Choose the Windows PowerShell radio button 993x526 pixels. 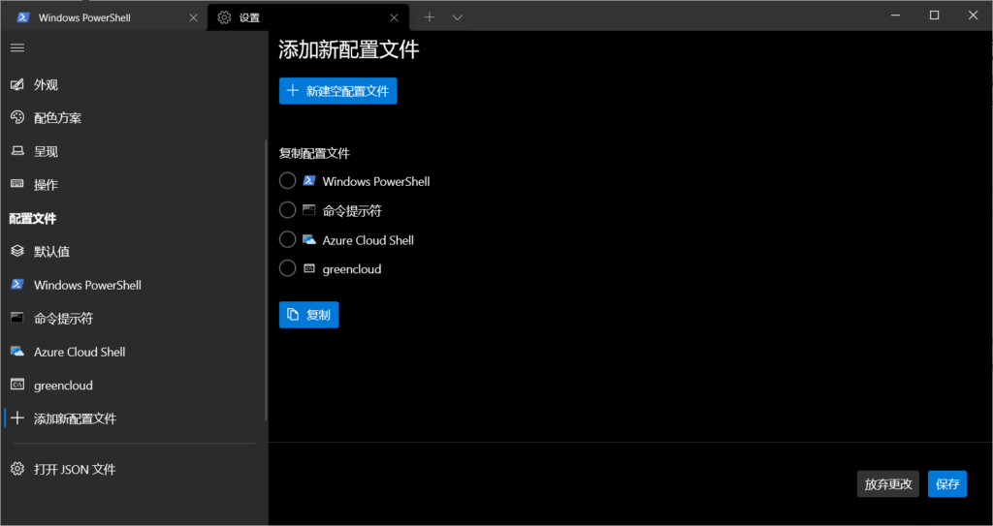(x=287, y=181)
